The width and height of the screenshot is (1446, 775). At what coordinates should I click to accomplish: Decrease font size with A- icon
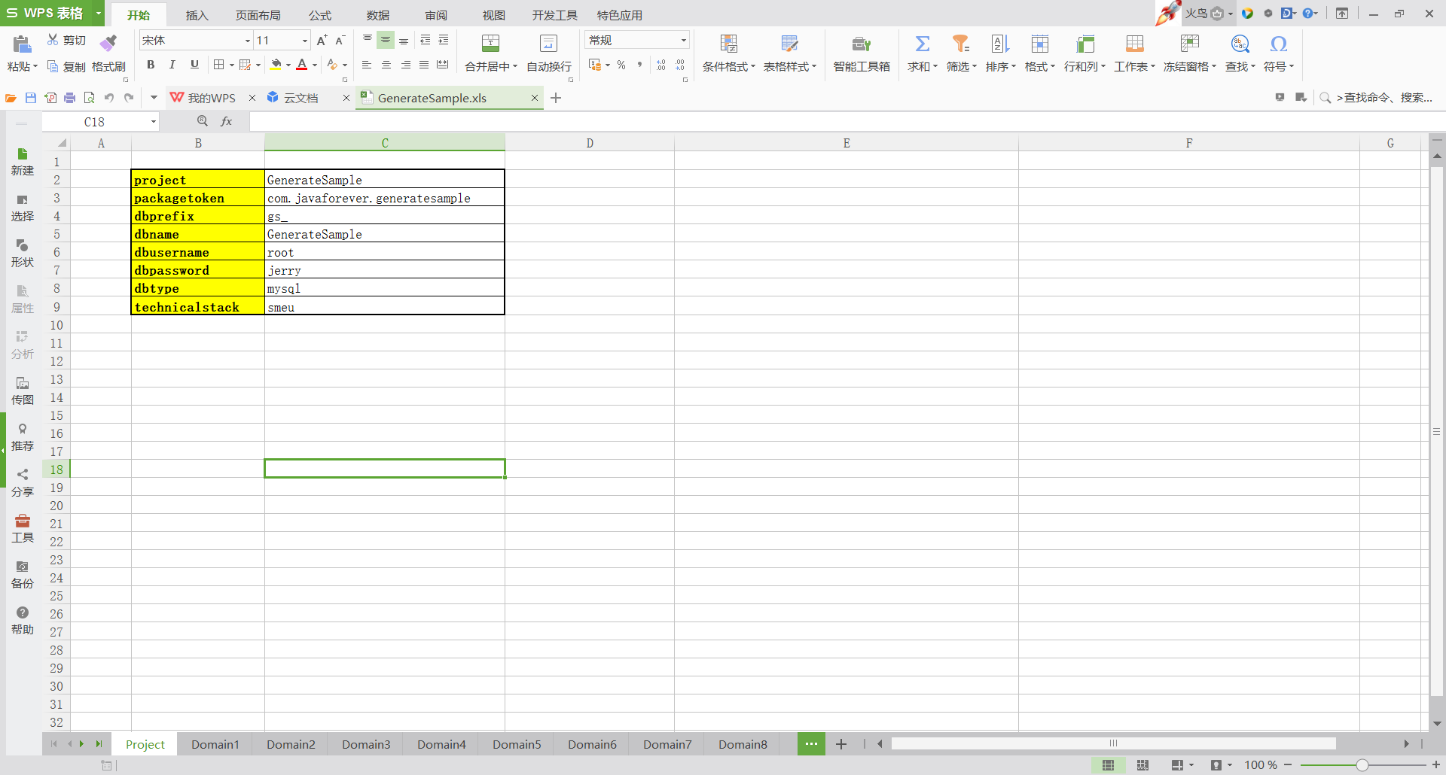point(340,41)
